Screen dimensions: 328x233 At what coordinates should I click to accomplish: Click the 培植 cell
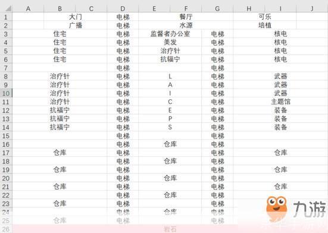pyautogui.click(x=265, y=26)
